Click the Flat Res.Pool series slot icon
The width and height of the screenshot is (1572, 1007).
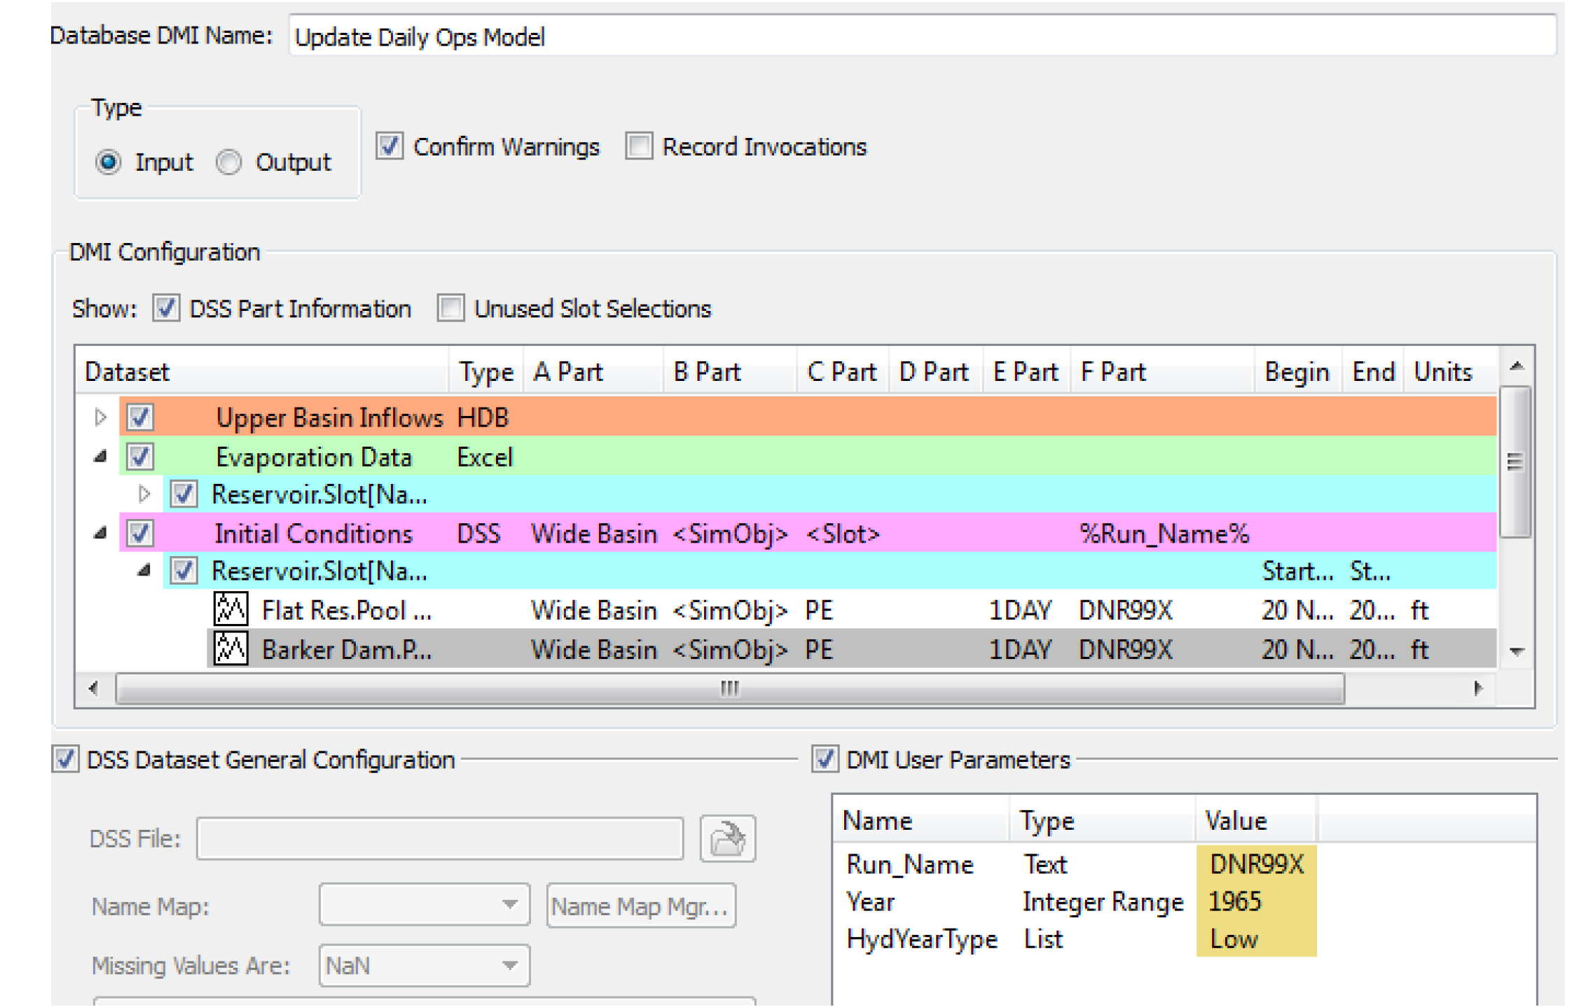coord(230,609)
